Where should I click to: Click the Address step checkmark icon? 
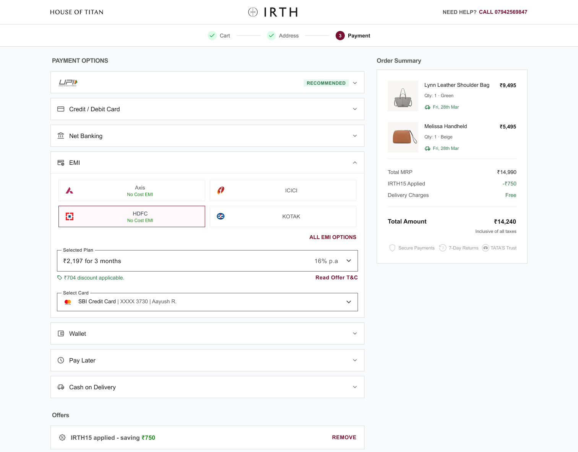point(271,36)
